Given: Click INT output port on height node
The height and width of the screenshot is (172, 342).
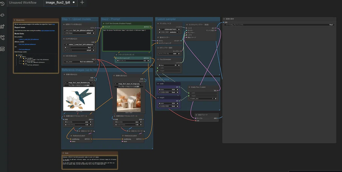Looking at the screenshot, I should pos(180,101).
